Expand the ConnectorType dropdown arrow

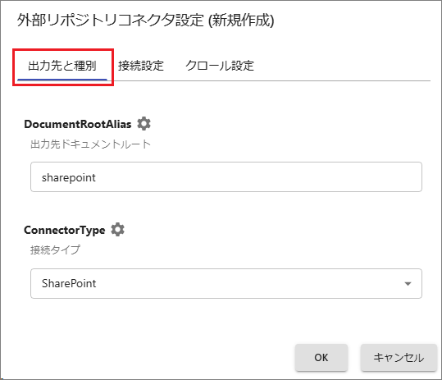click(408, 283)
